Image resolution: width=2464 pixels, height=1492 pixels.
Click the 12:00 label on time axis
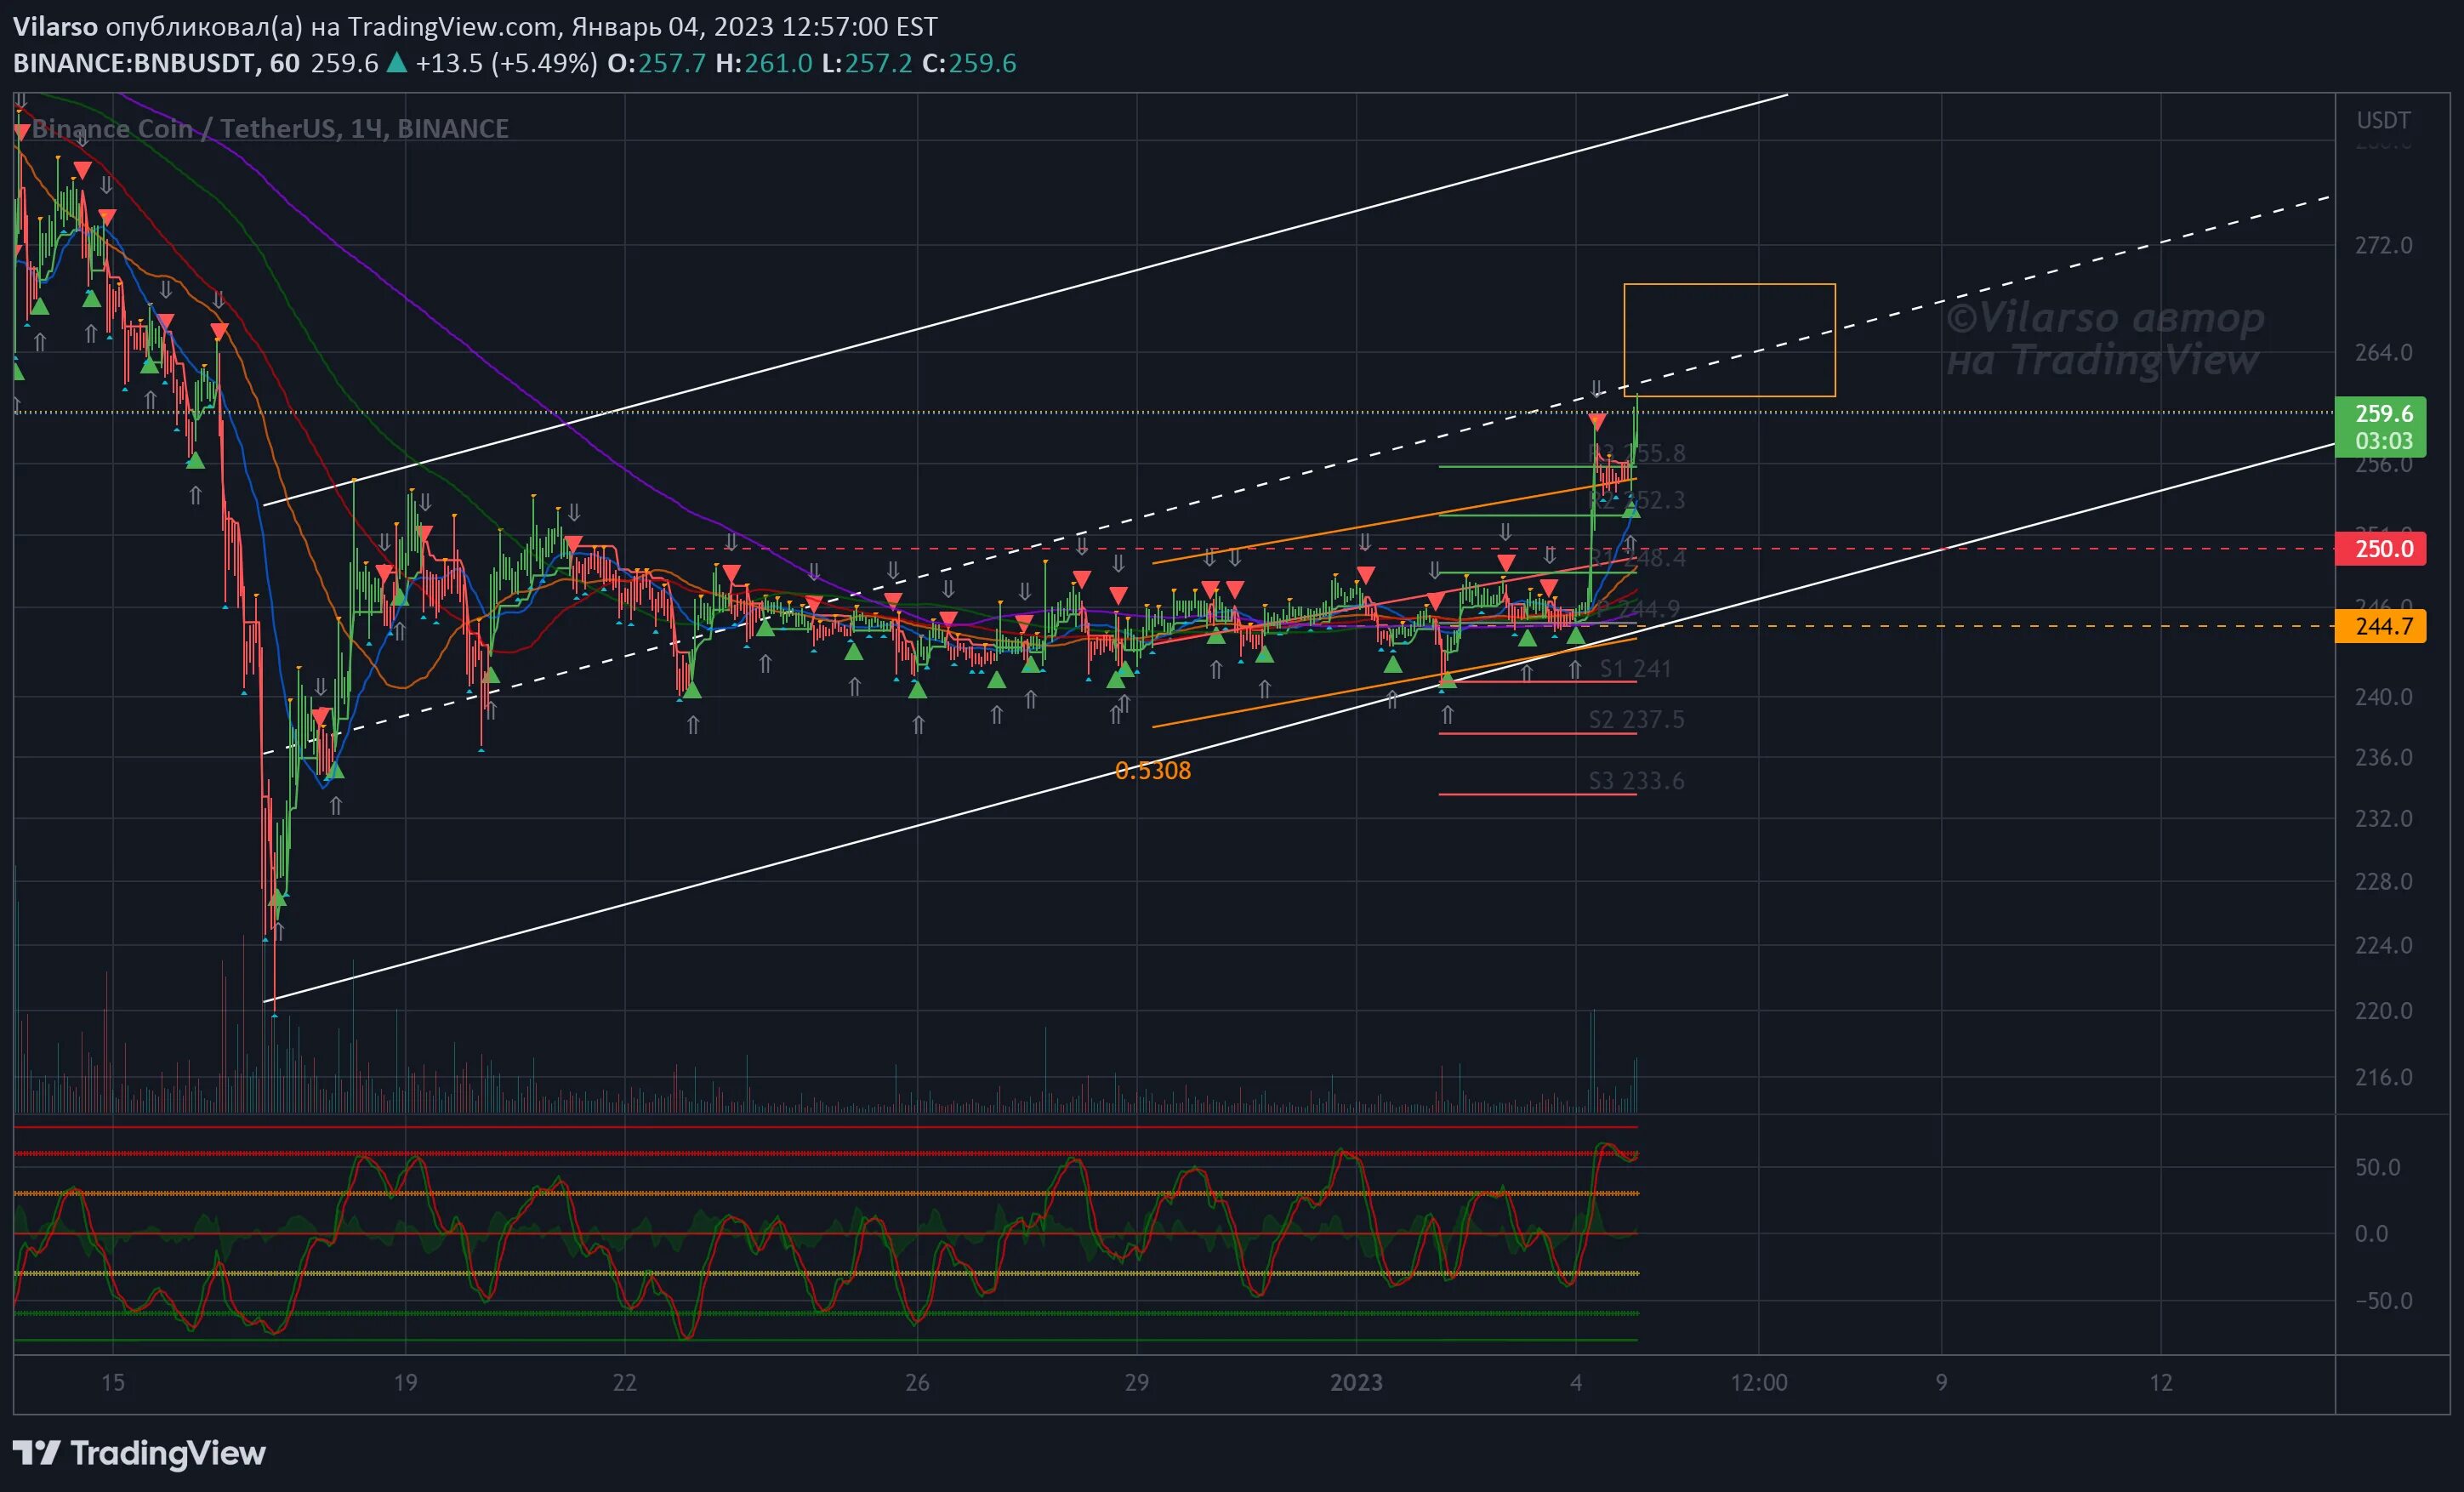(x=1759, y=1382)
